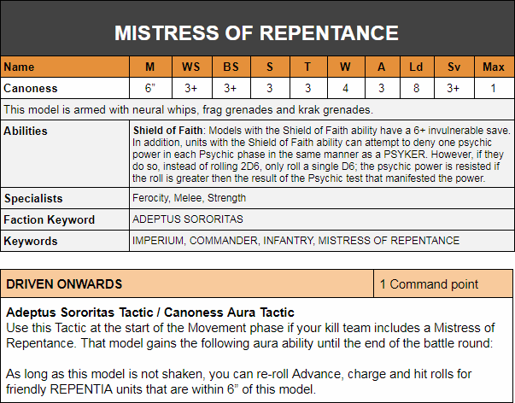Image resolution: width=515 pixels, height=403 pixels.
Task: Select the BS column header
Action: pos(231,67)
